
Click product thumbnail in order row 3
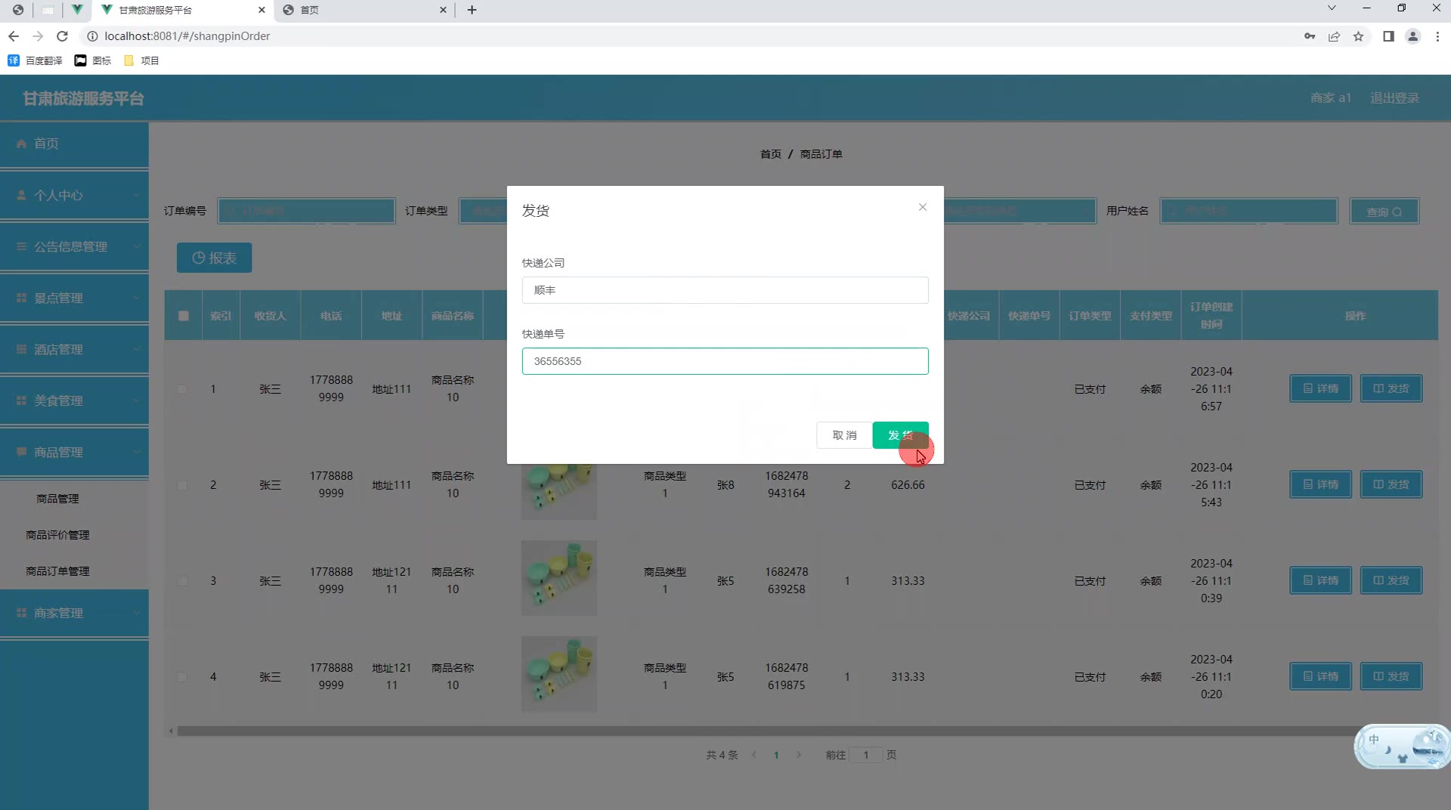[558, 578]
